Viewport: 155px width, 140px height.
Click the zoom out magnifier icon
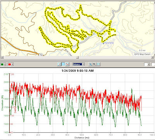pos(95,64)
